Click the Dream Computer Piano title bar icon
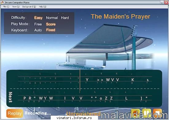Viewport: 169px width, 120px height. click(2, 2)
